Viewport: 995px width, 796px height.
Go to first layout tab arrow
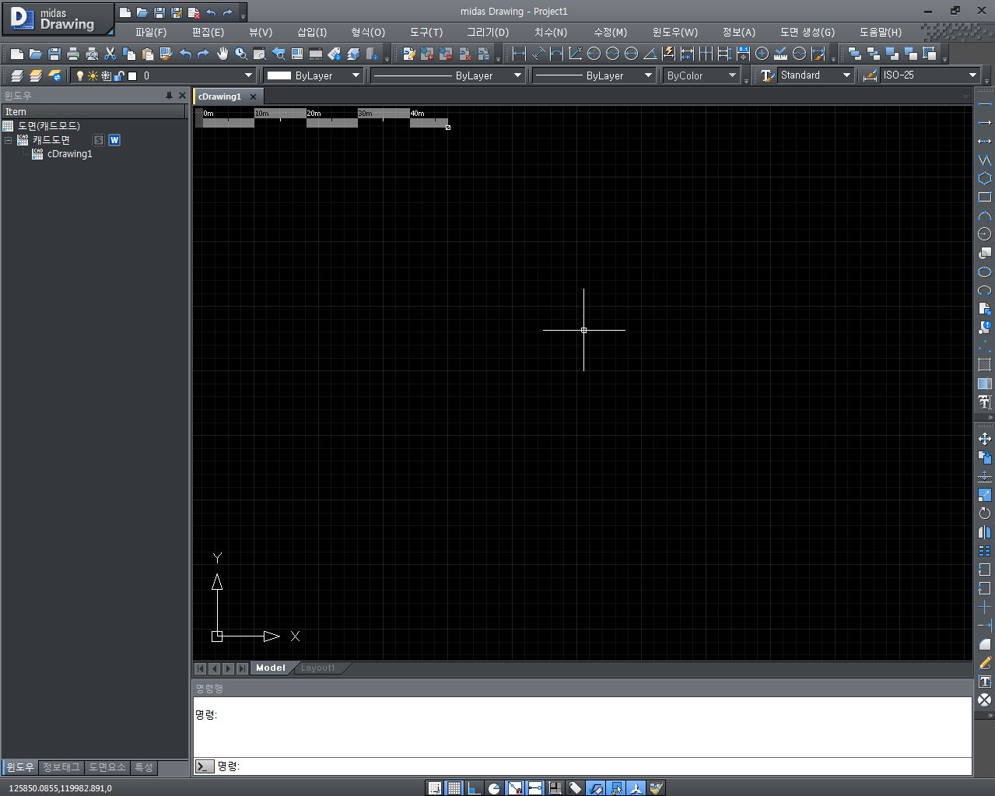coord(201,668)
